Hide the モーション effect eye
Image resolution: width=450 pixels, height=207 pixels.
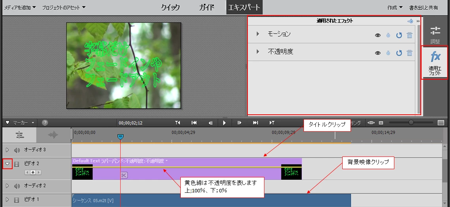378,35
